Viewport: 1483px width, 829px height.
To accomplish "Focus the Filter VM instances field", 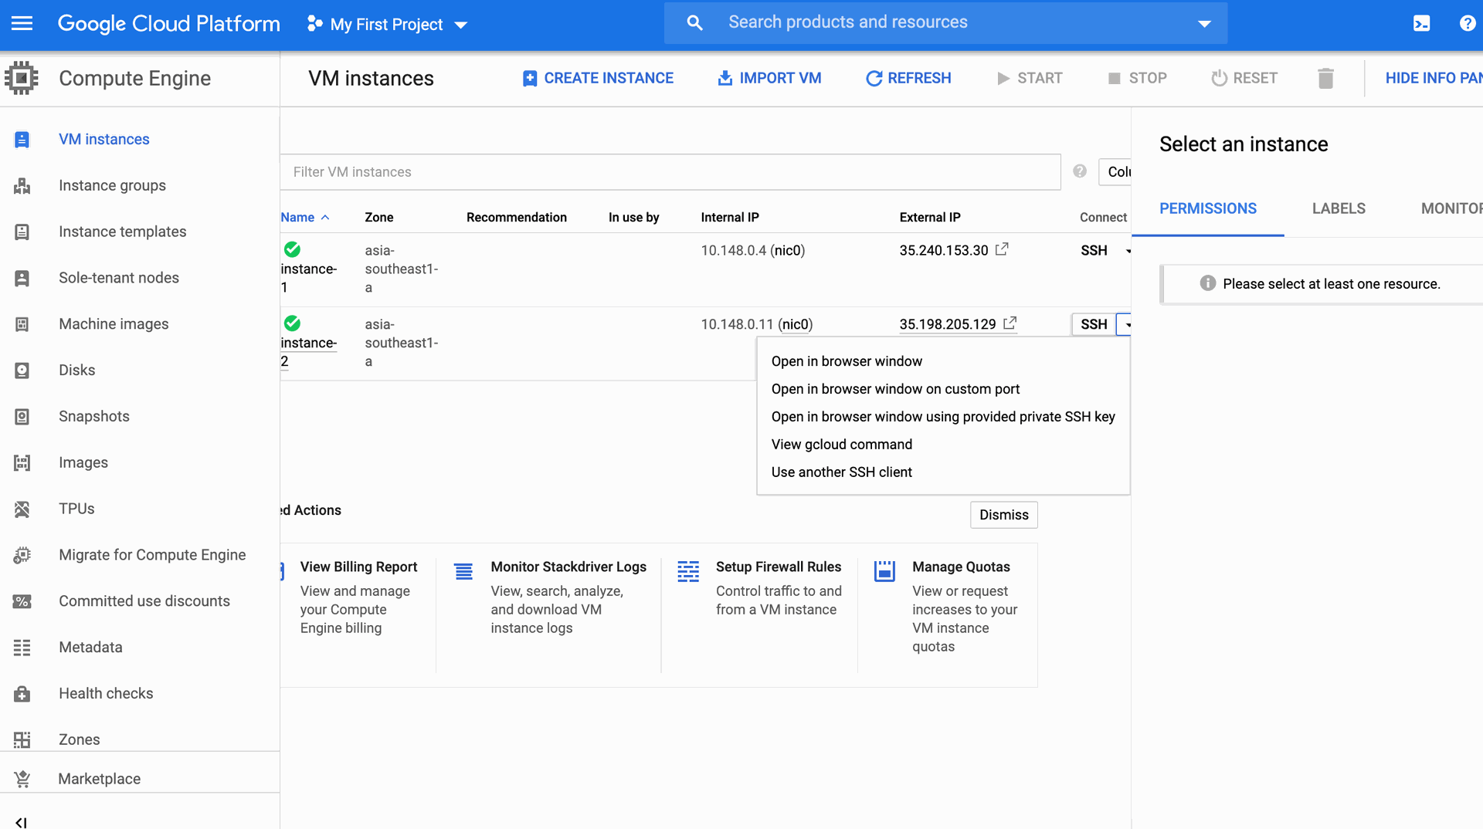I will tap(670, 172).
